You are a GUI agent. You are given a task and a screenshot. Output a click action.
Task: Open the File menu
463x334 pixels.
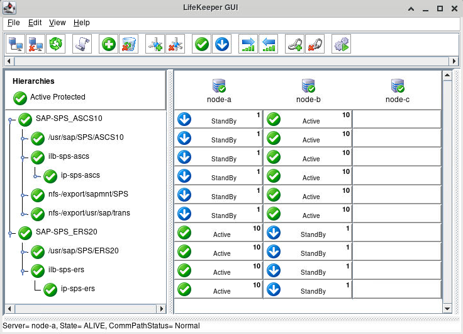pyautogui.click(x=14, y=23)
